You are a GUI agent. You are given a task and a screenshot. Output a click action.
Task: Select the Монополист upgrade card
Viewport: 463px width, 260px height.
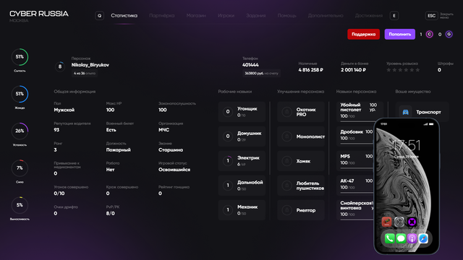(x=301, y=136)
